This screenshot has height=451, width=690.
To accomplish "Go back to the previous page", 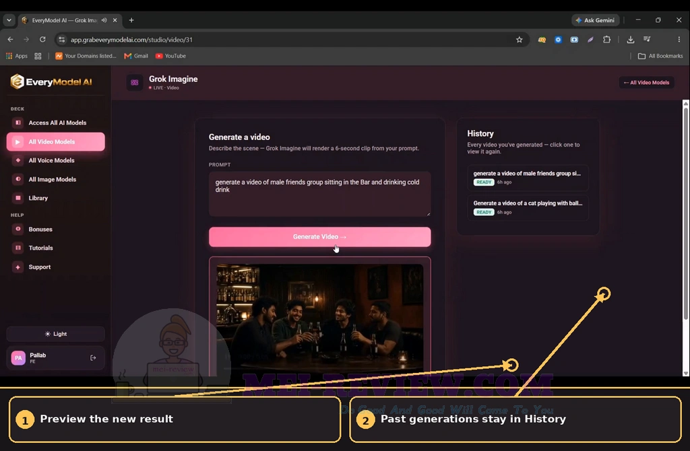I will point(11,40).
